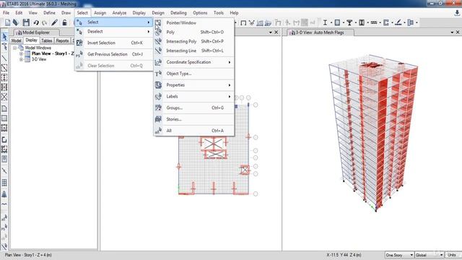462x260 pixels.
Task: Choose Stories... select option
Action: coord(194,119)
